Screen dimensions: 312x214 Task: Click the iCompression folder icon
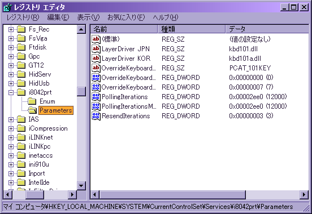coord(21,128)
